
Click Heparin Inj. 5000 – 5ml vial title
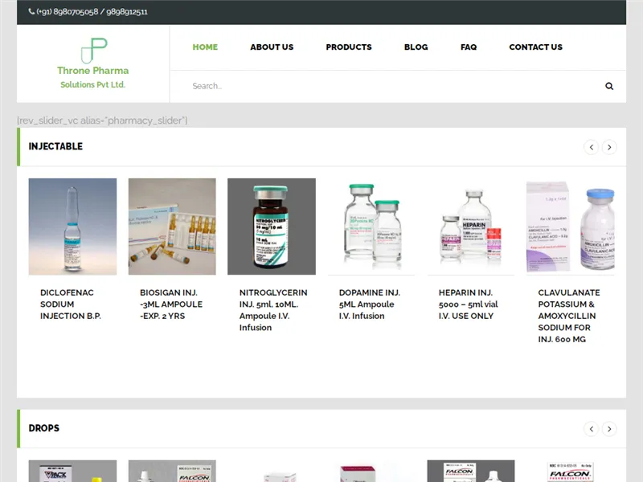point(468,304)
